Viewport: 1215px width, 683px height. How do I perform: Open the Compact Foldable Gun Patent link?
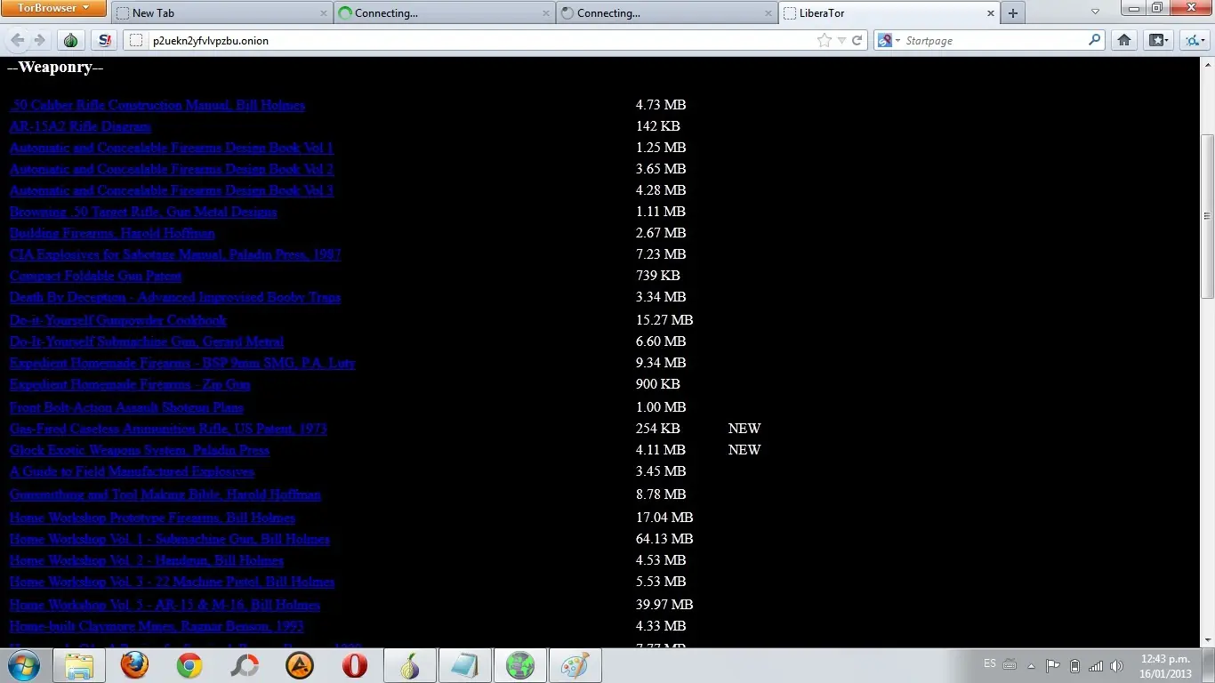coord(96,276)
